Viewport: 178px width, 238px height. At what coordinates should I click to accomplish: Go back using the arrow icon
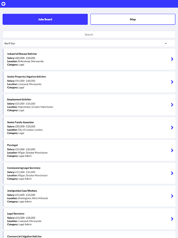tap(3, 4)
